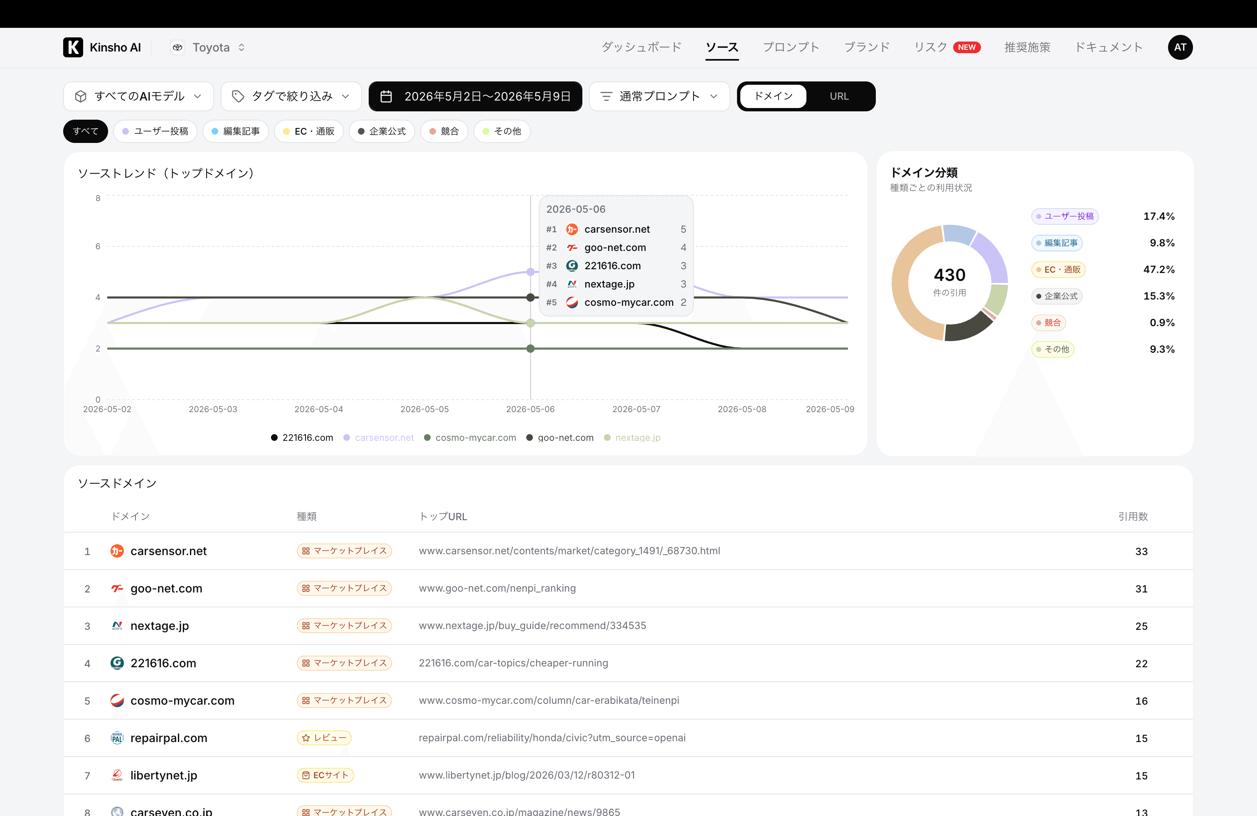
Task: Click cosmo-mycar.com icon in chart tooltip
Action: tap(572, 302)
